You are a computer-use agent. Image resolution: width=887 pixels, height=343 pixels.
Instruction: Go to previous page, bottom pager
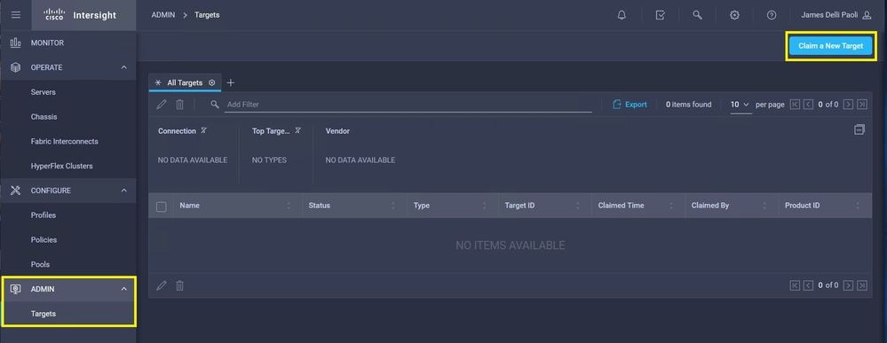(808, 285)
